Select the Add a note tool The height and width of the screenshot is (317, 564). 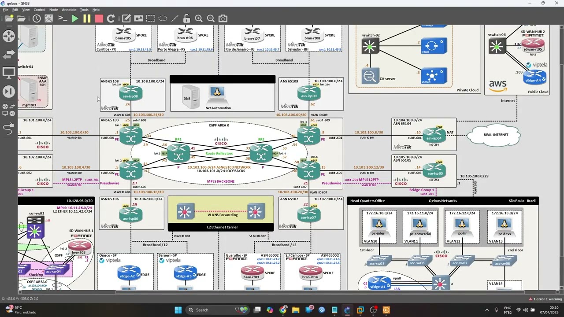(x=126, y=18)
